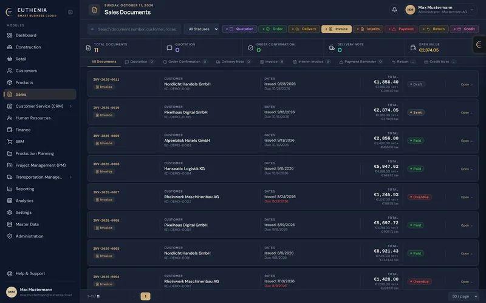Click the Open Value card icon

point(413,48)
